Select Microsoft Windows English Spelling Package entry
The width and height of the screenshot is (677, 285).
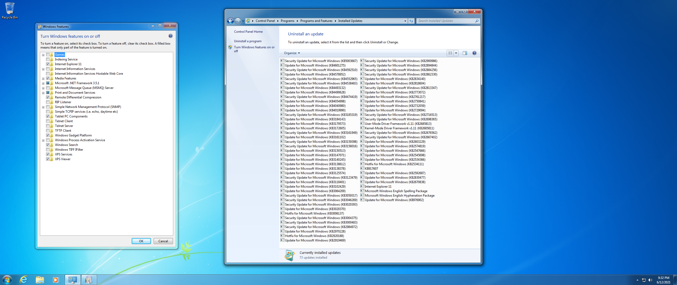(x=394, y=191)
